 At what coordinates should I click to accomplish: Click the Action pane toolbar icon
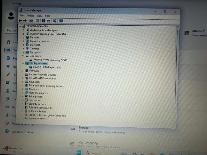pos(48,21)
